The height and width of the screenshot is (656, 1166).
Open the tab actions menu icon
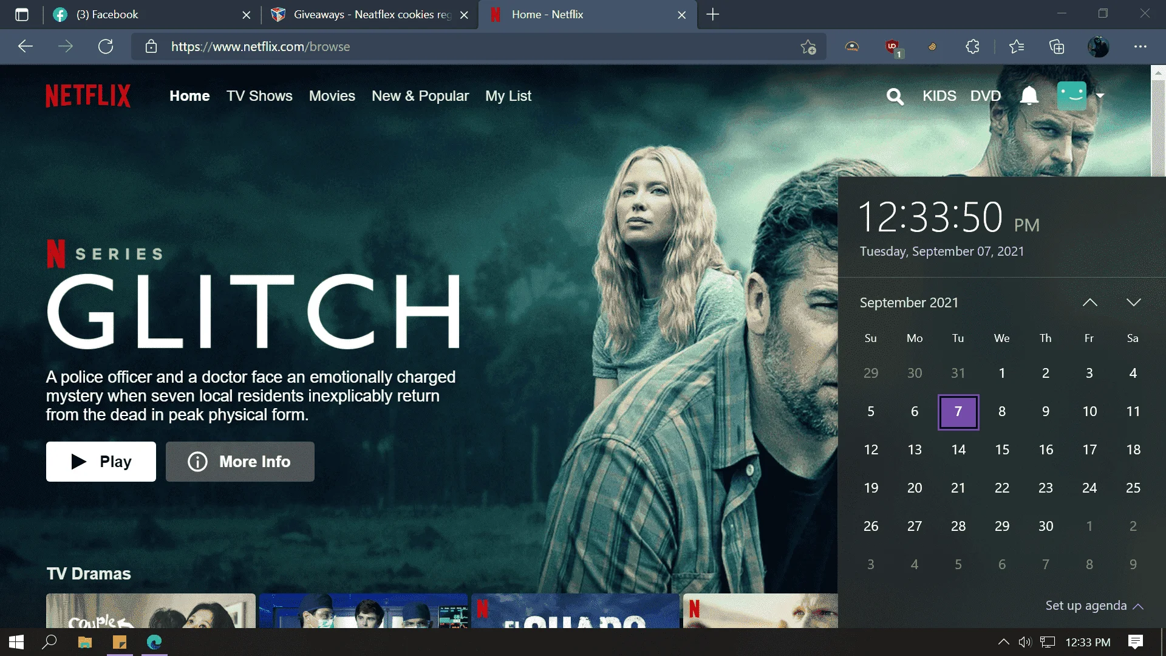[22, 15]
